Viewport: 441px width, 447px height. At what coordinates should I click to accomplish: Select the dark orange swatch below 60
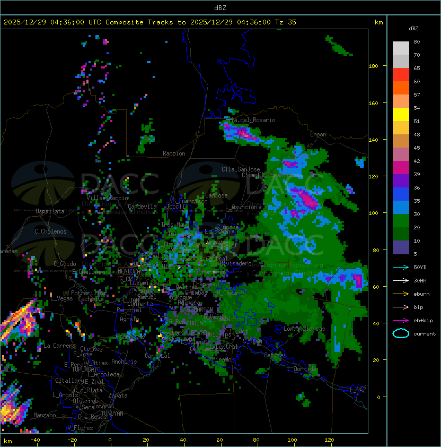[401, 88]
